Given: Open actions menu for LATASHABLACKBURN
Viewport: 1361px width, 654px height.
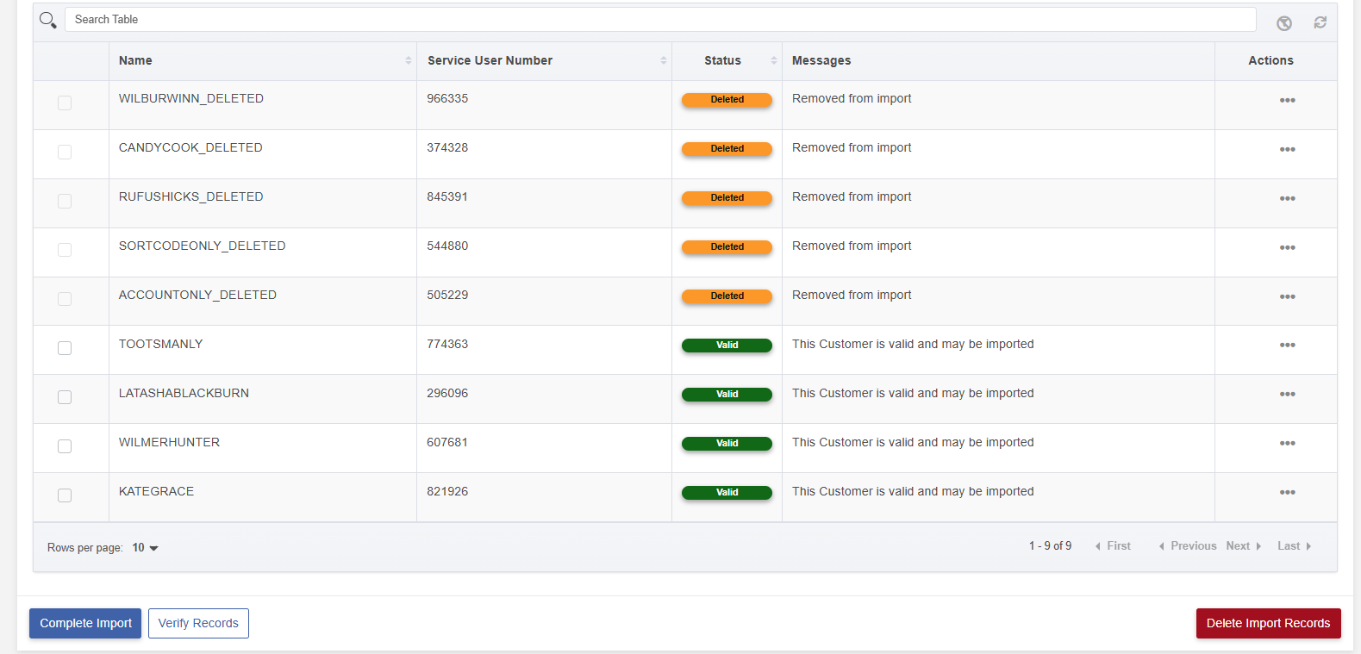Looking at the screenshot, I should 1288,395.
